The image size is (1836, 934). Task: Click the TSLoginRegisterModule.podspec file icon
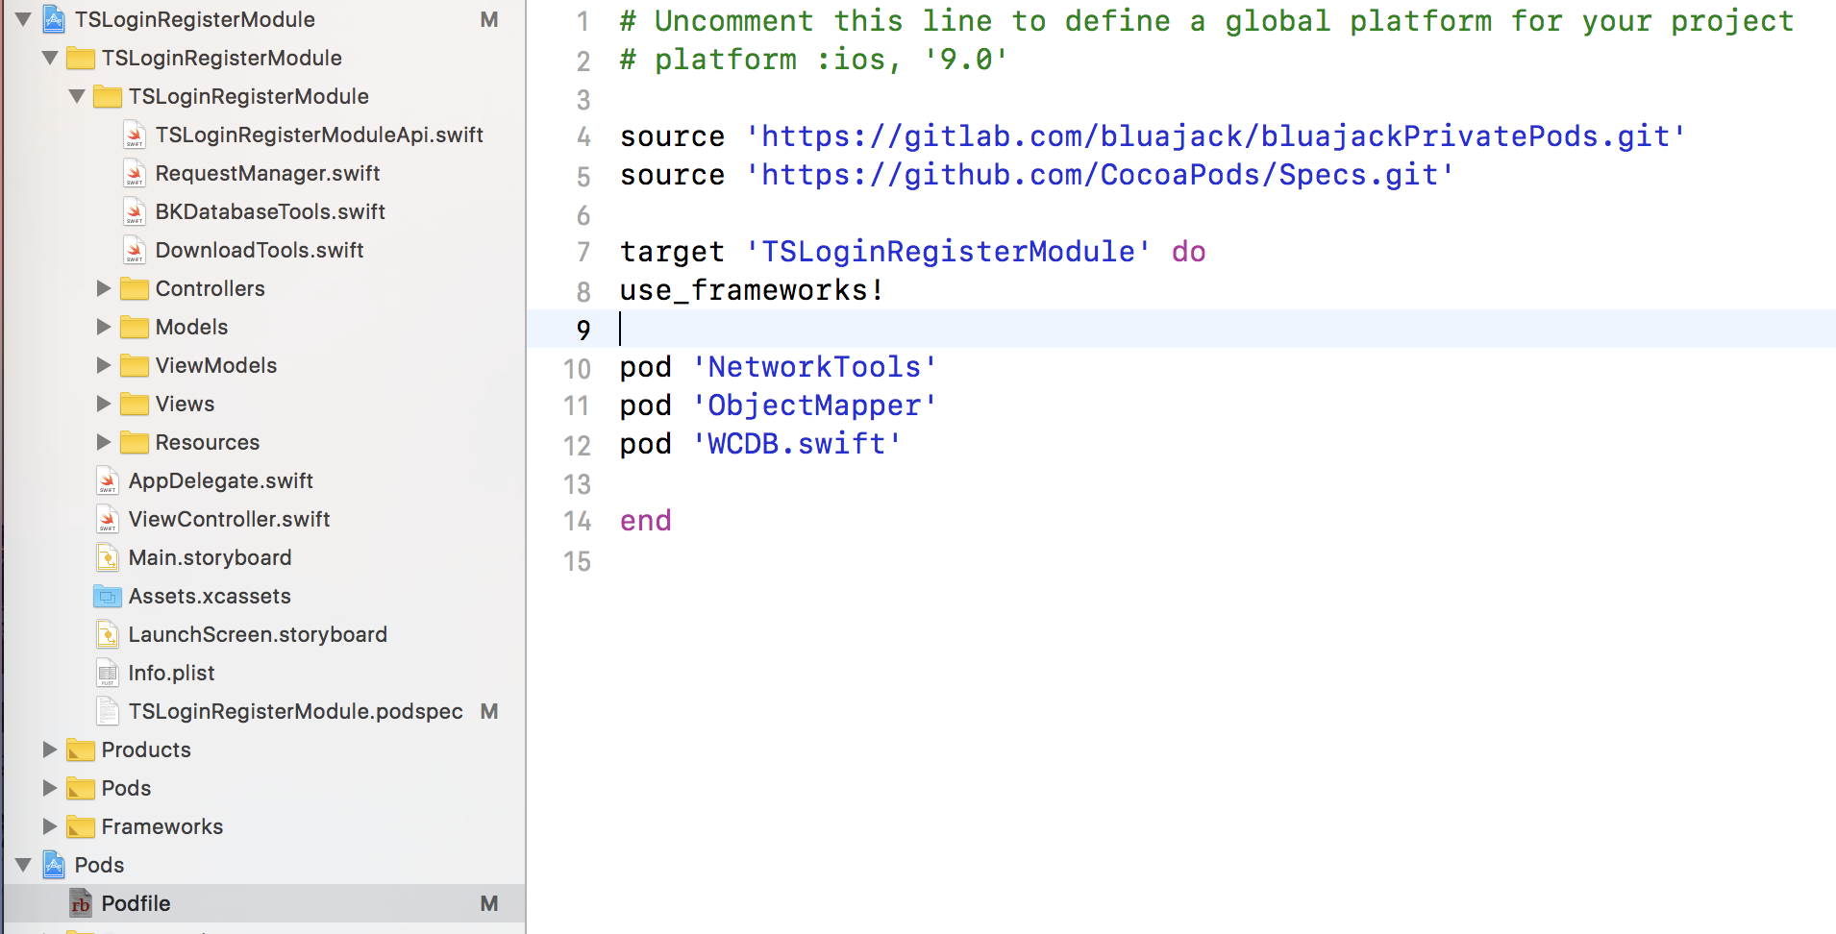(x=107, y=711)
